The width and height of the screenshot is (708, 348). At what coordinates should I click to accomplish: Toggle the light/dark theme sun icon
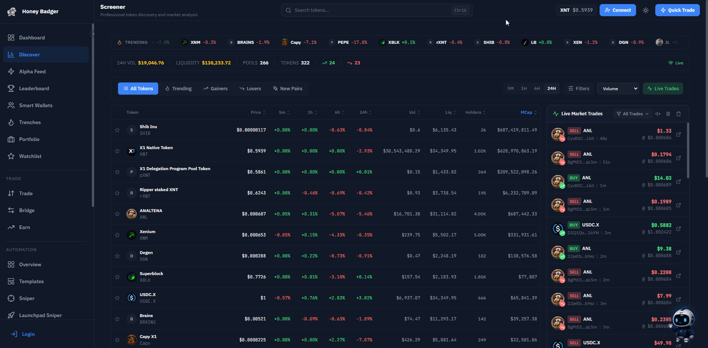click(x=645, y=10)
